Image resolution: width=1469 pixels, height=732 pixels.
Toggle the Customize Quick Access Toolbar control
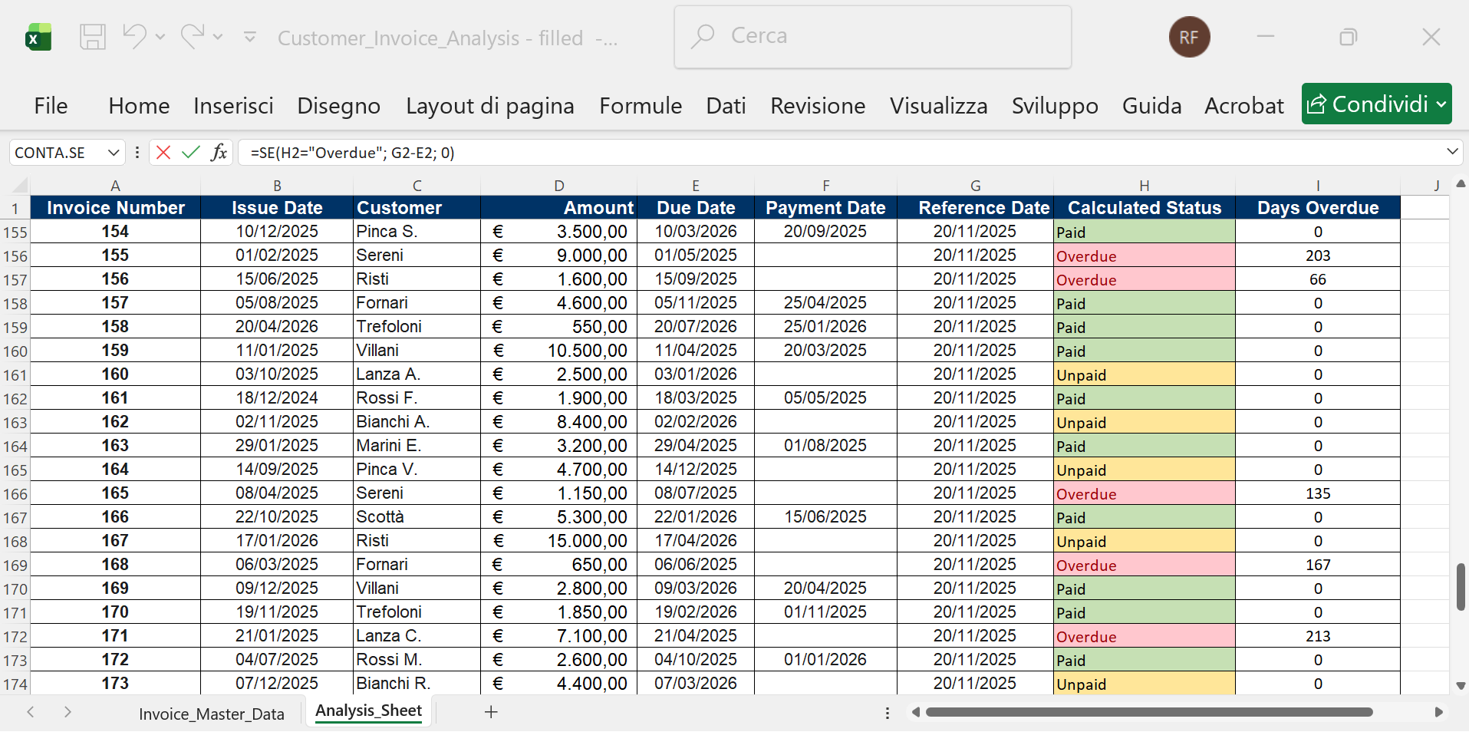click(x=249, y=36)
